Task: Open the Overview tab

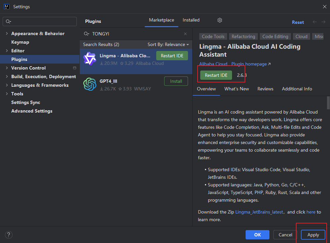Action: coord(206,89)
